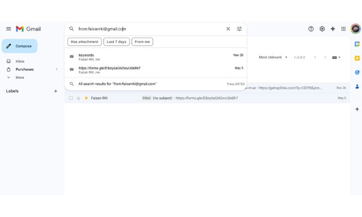Click the Inbox label tag on the email
This screenshot has width=362, height=217.
[x=147, y=98]
